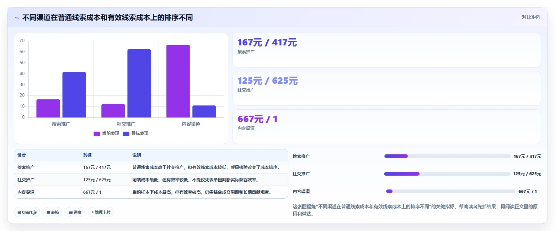Click the 搜索推广 progress bar
The image size is (555, 231).
[x=447, y=156]
